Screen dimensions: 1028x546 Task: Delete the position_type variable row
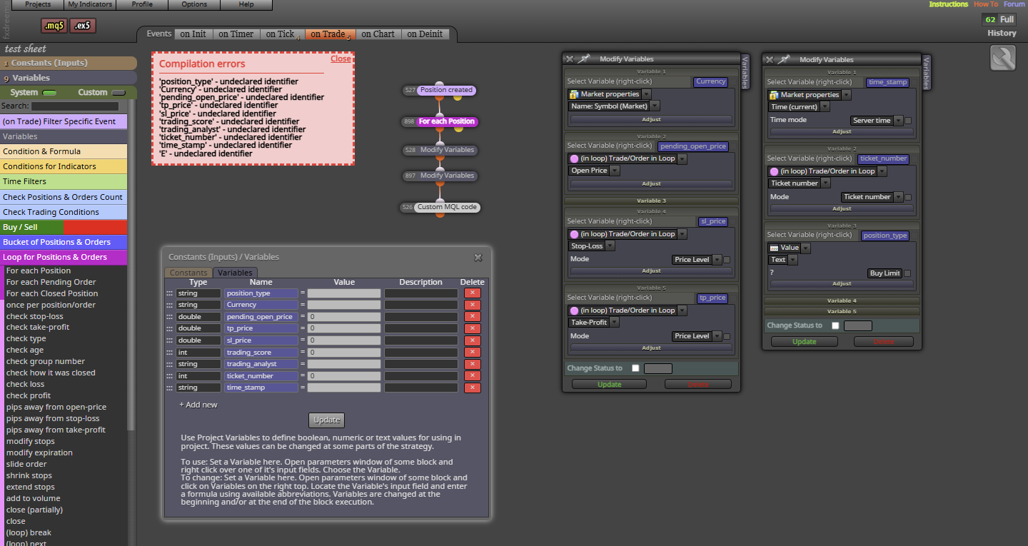coord(473,293)
